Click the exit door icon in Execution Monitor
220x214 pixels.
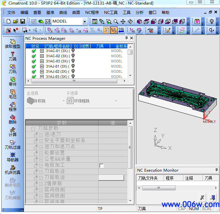(213, 198)
